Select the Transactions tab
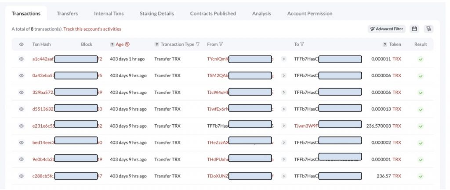Image resolution: width=450 pixels, height=190 pixels. 26,14
